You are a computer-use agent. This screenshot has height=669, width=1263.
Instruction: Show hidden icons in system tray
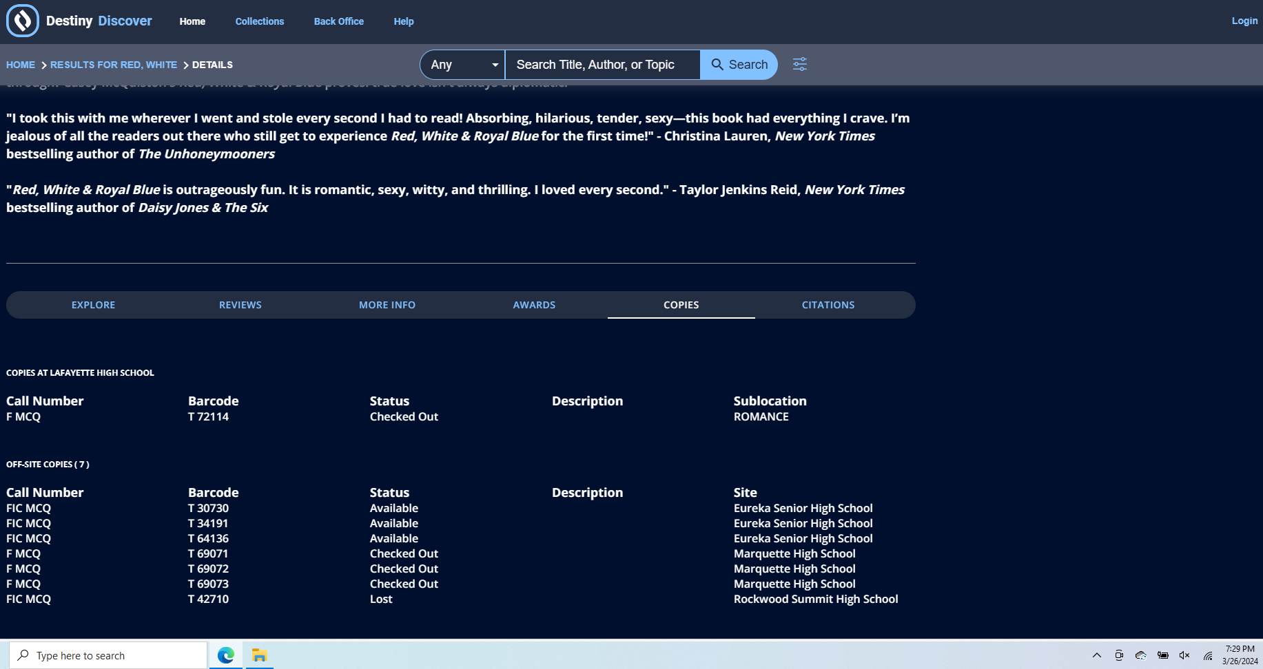click(1096, 655)
